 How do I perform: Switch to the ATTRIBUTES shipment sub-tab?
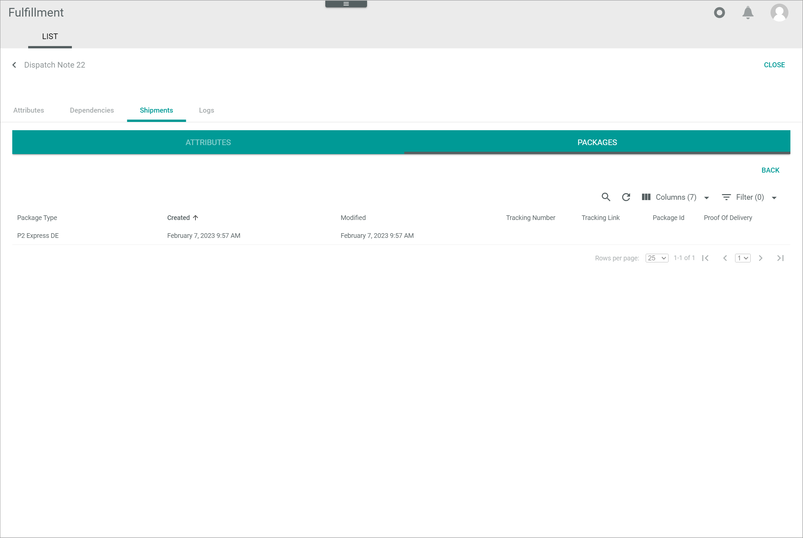(208, 142)
